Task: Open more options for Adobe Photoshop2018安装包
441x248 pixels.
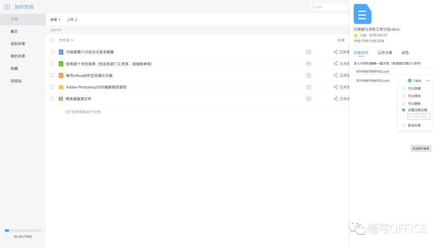Action: click(309, 87)
